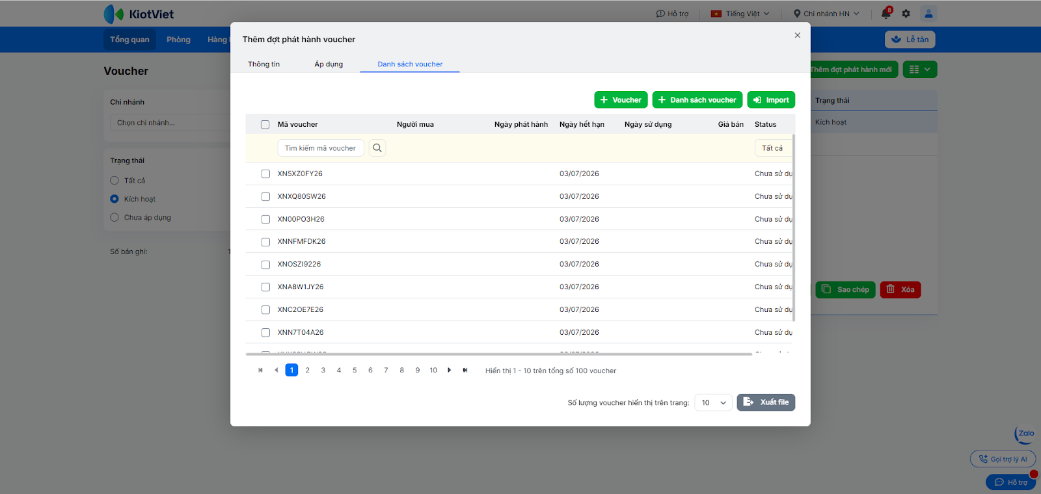The width and height of the screenshot is (1041, 494).
Task: Select the Chưa áp dụng status radio
Action: [115, 218]
